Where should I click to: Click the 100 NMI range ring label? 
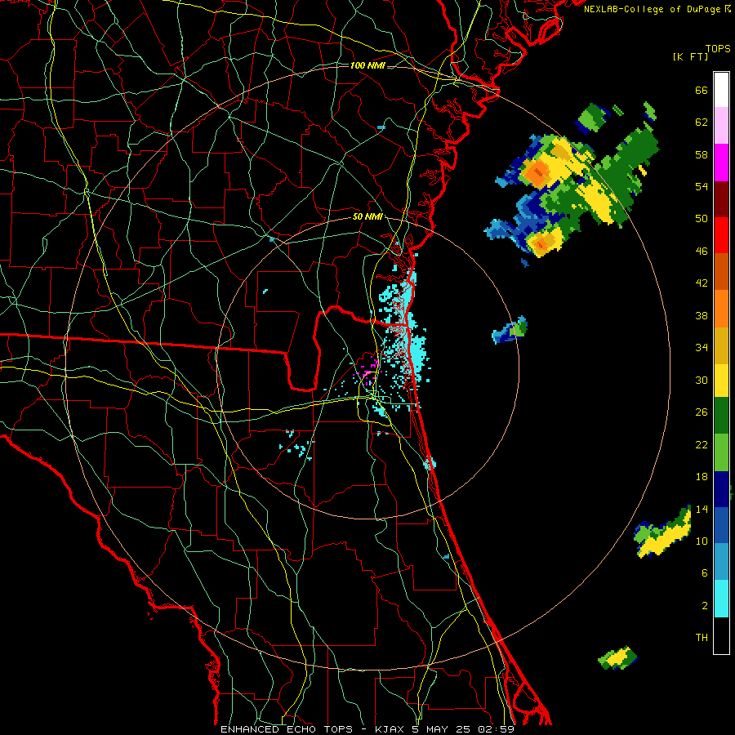(x=367, y=65)
